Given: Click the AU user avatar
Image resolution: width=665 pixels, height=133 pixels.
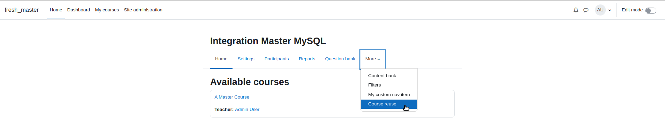Looking at the screenshot, I should click(600, 10).
